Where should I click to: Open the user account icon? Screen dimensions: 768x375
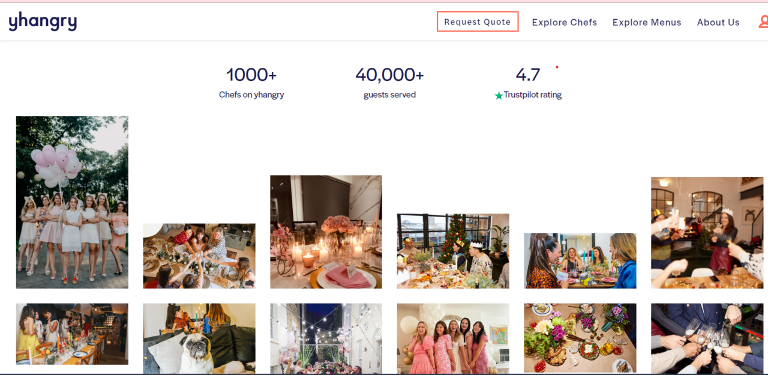[x=763, y=22]
